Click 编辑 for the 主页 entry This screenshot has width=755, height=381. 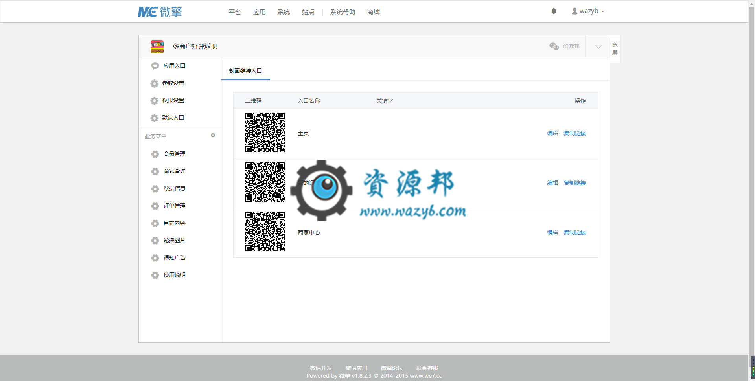click(x=552, y=133)
